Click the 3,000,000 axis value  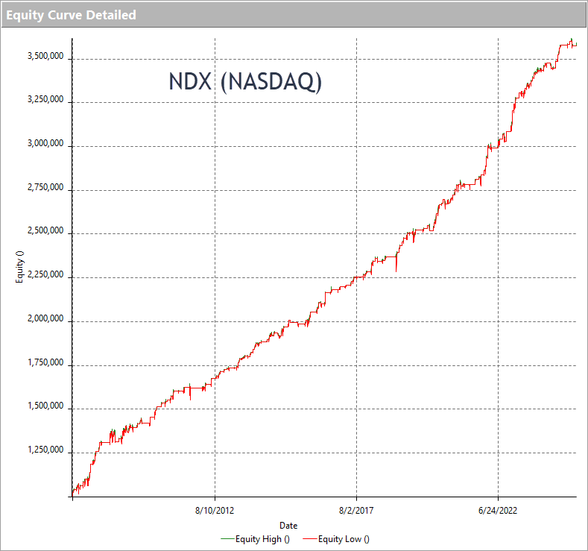pyautogui.click(x=45, y=143)
